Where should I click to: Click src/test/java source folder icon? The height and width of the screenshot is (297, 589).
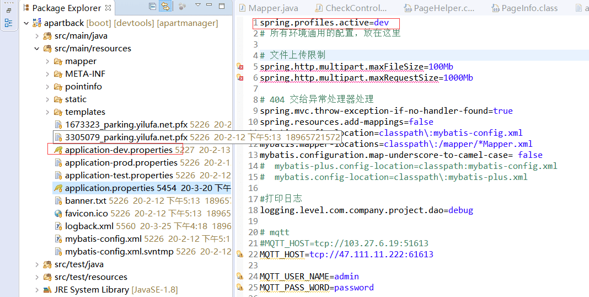47,264
